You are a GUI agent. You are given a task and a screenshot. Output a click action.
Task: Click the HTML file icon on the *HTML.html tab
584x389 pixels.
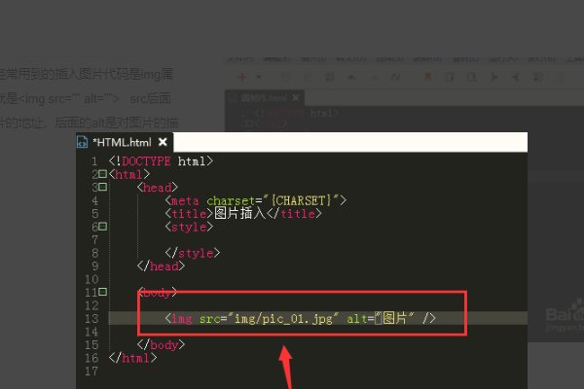click(x=82, y=142)
